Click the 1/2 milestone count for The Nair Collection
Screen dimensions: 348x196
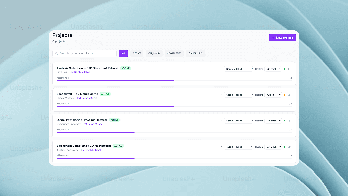(x=290, y=78)
